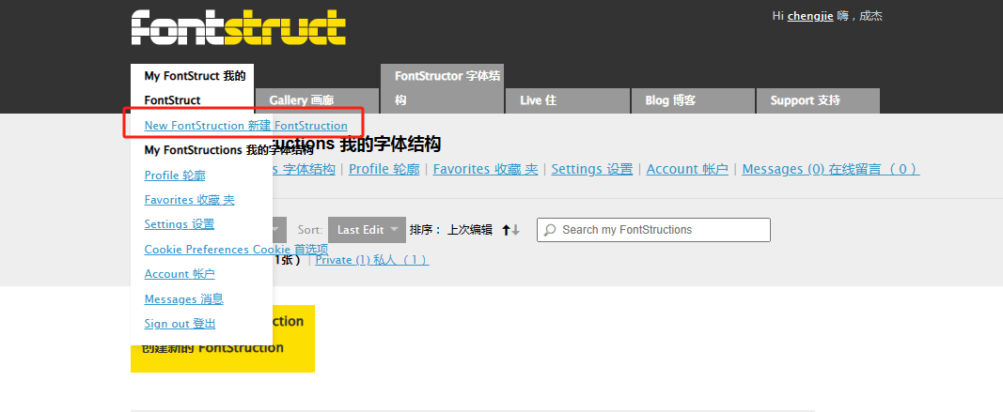Click the descending sort arrow
This screenshot has height=412, width=1003.
(x=515, y=230)
